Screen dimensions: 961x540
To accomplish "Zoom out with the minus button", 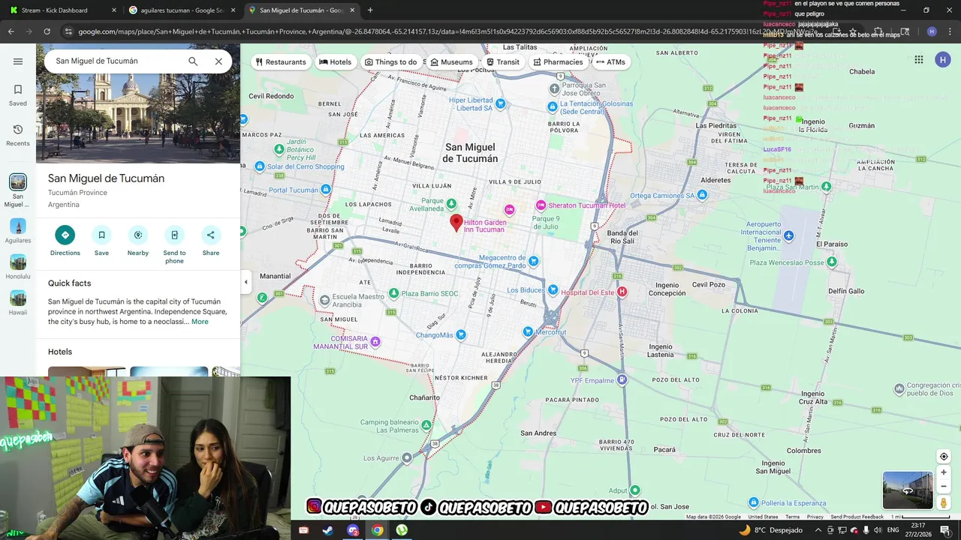I will click(944, 487).
